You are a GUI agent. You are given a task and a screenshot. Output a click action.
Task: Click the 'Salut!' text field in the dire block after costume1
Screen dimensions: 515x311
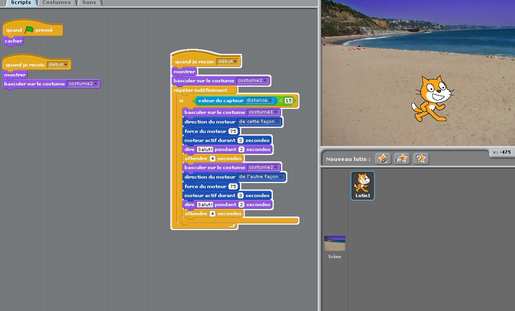click(x=205, y=149)
